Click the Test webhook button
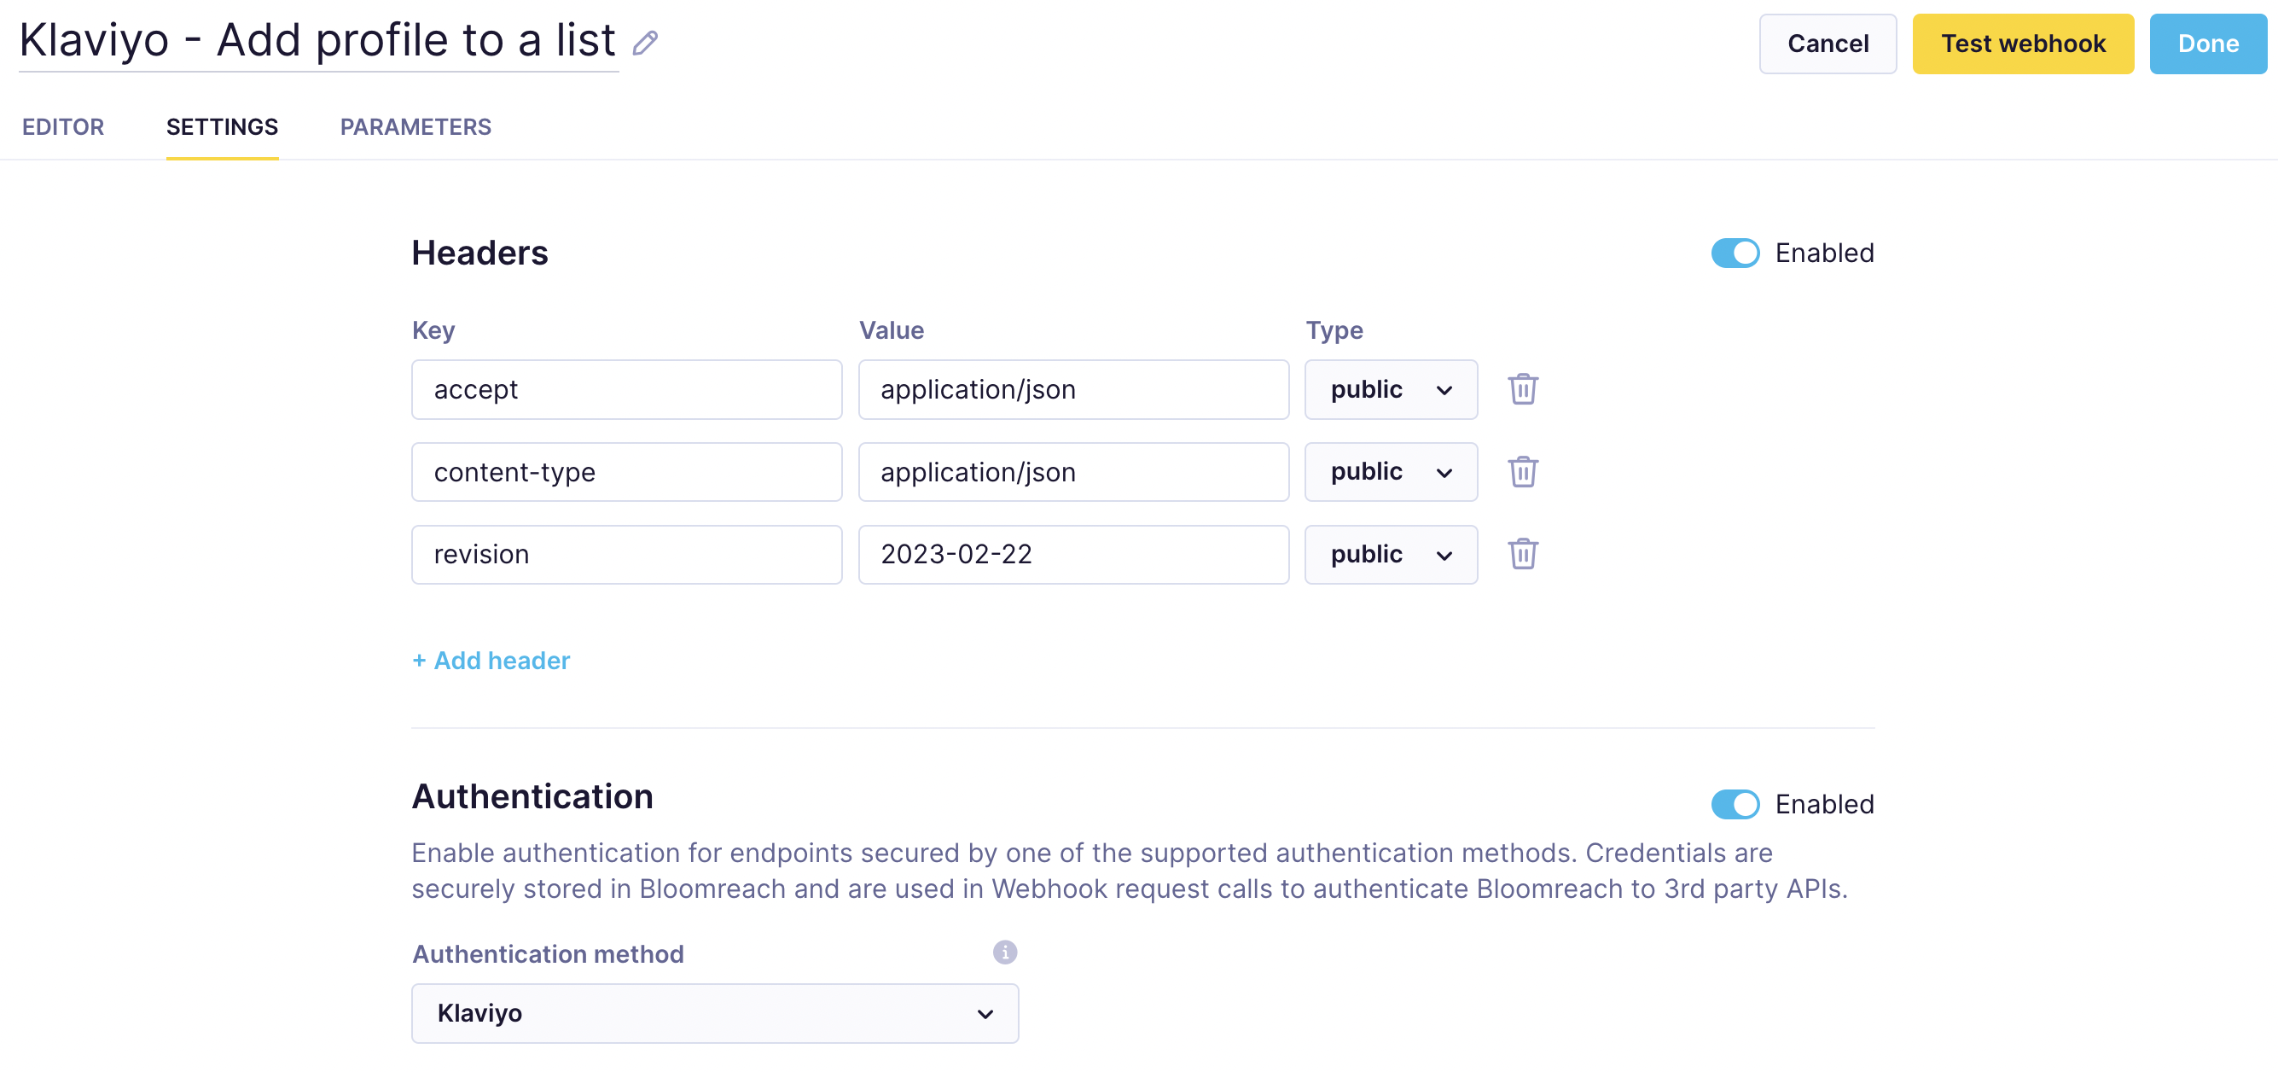Viewport: 2278px width, 1072px height. pyautogui.click(x=2022, y=44)
